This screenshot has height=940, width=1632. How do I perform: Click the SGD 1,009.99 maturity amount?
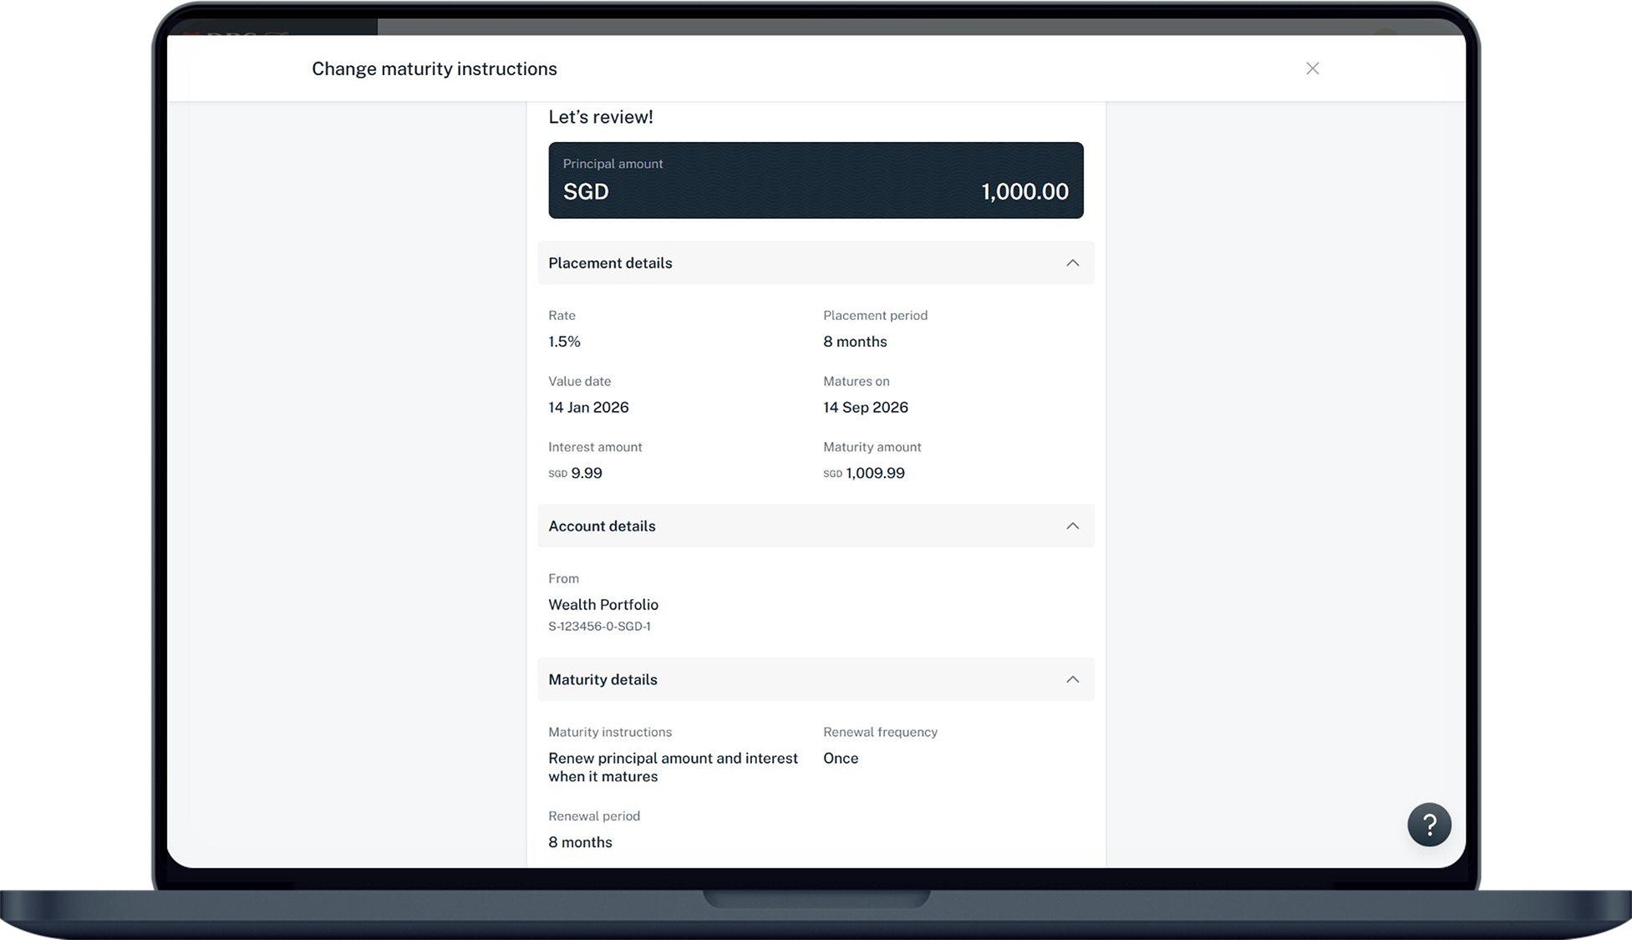pos(864,474)
